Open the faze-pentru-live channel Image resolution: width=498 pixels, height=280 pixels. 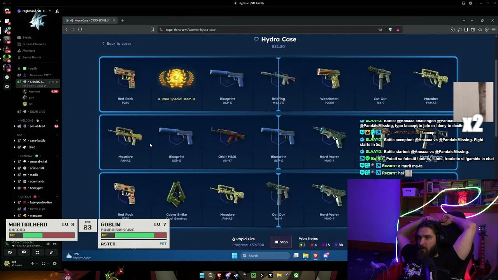(37, 202)
